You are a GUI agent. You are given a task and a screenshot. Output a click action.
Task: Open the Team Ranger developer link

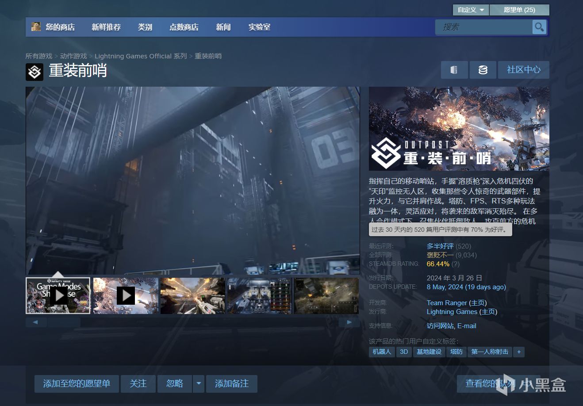pyautogui.click(x=447, y=303)
